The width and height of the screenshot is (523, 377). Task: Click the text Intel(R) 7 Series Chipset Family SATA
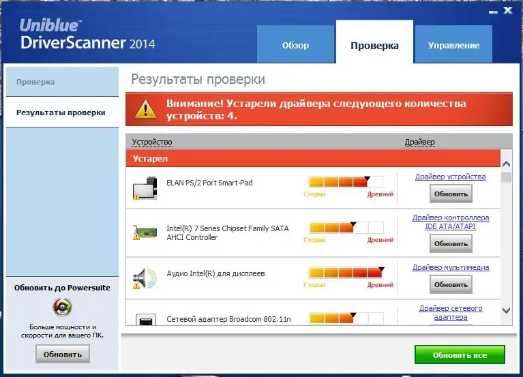pyautogui.click(x=228, y=228)
